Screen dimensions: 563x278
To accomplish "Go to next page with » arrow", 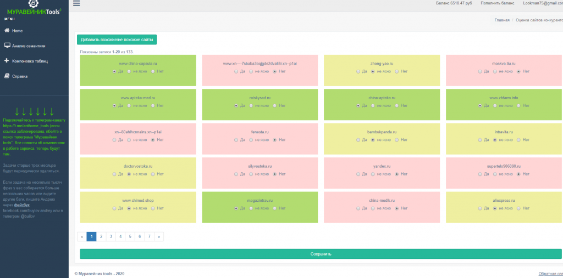I will coord(159,236).
